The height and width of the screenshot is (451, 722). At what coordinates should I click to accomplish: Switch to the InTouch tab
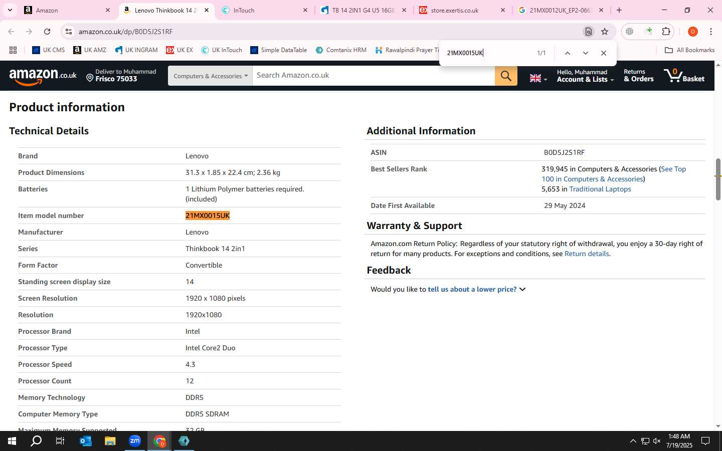pos(264,10)
